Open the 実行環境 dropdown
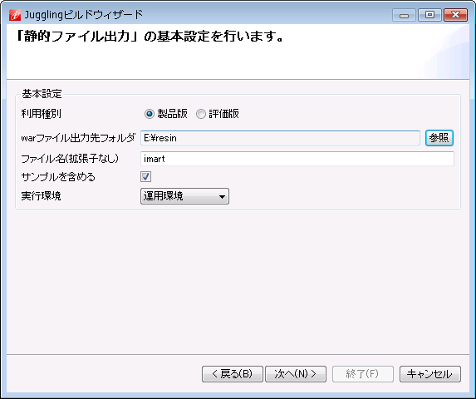Viewport: 476px width, 399px height. point(184,196)
